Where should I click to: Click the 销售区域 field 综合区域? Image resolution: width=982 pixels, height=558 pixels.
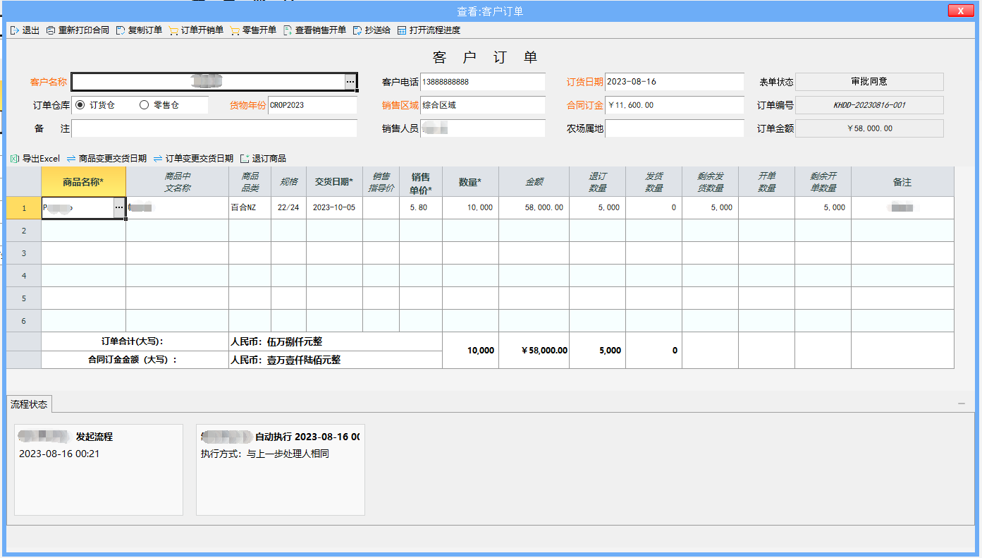(483, 105)
